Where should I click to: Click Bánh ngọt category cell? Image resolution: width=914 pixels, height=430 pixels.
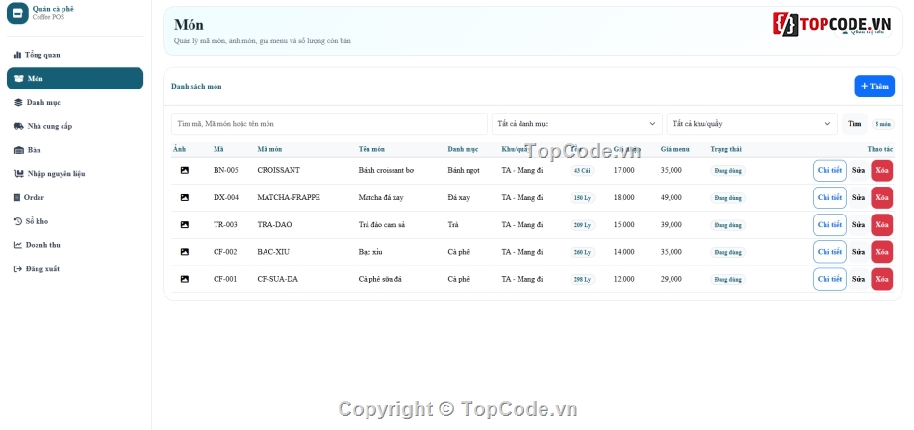pyautogui.click(x=464, y=170)
